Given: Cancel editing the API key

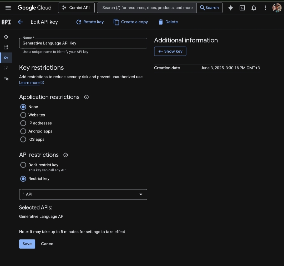Looking at the screenshot, I should point(48,244).
